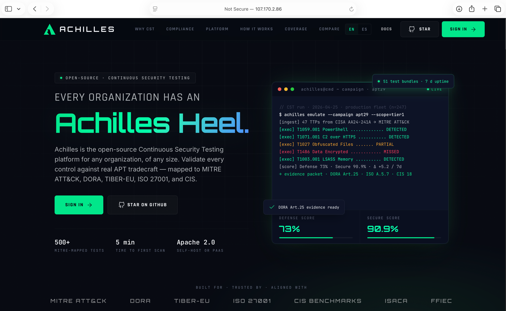
Task: Open the HOW IT WORKS nav item
Action: 257,29
